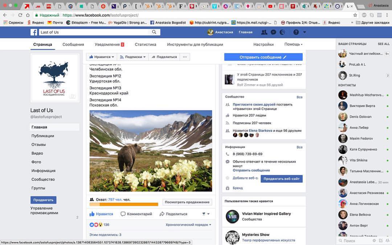Select Группы in the left sidebar
392x245 pixels.
coord(38,188)
